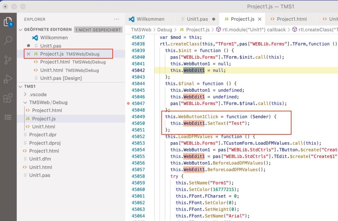Click the unsaved dot beside Unit1.pas in open editors
The width and height of the screenshot is (338, 221).
(x=28, y=46)
